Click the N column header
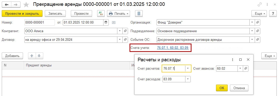This screenshot has width=278, height=96. point(13,65)
